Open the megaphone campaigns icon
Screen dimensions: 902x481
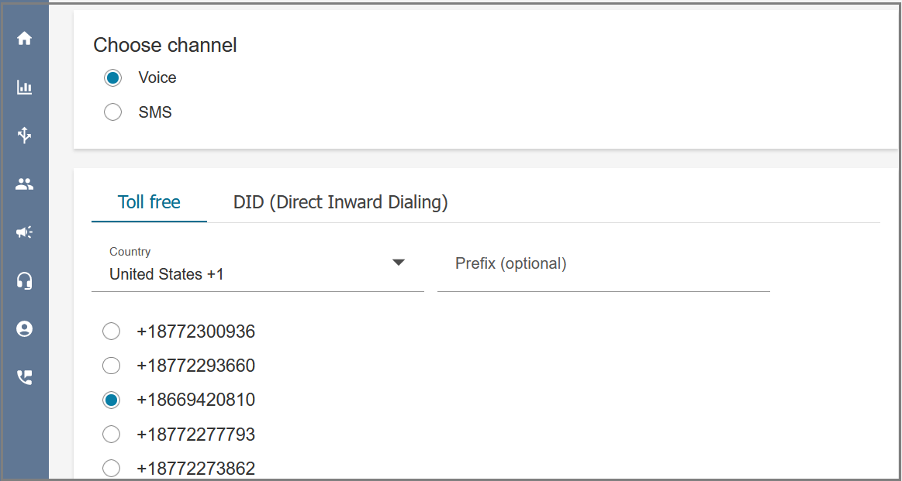coord(24,232)
